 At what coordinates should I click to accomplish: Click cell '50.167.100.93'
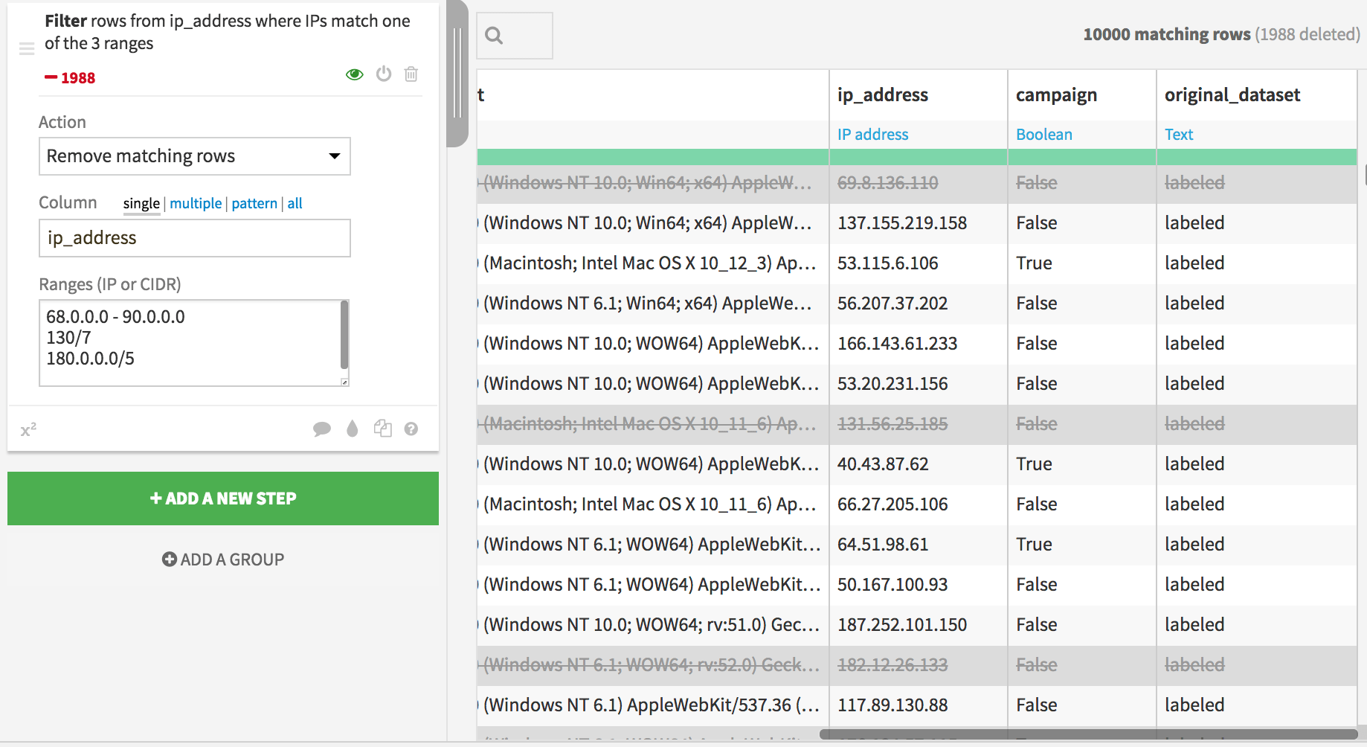tap(892, 585)
